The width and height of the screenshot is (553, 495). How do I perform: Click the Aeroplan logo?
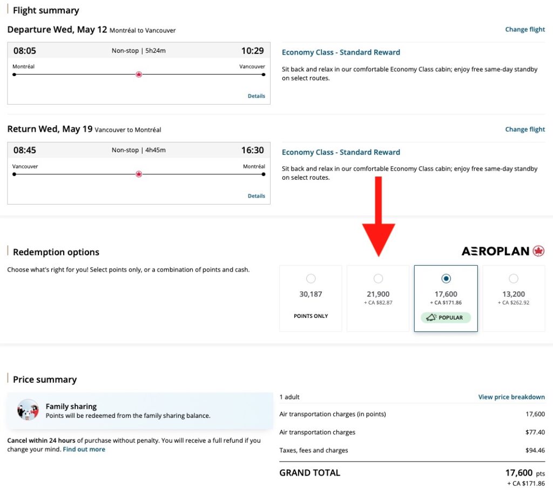[496, 251]
